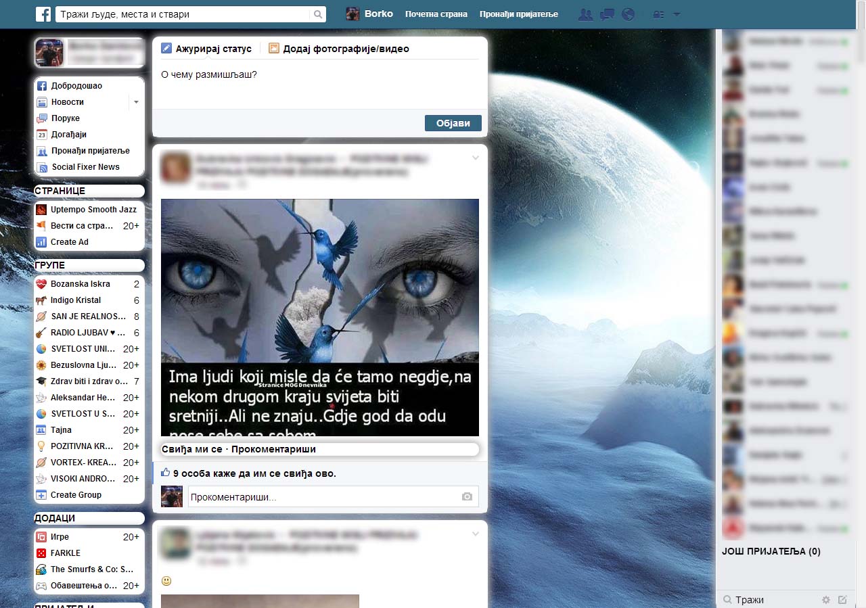This screenshot has height=608, width=866.
Task: Open first post options chevron
Action: coord(476,158)
